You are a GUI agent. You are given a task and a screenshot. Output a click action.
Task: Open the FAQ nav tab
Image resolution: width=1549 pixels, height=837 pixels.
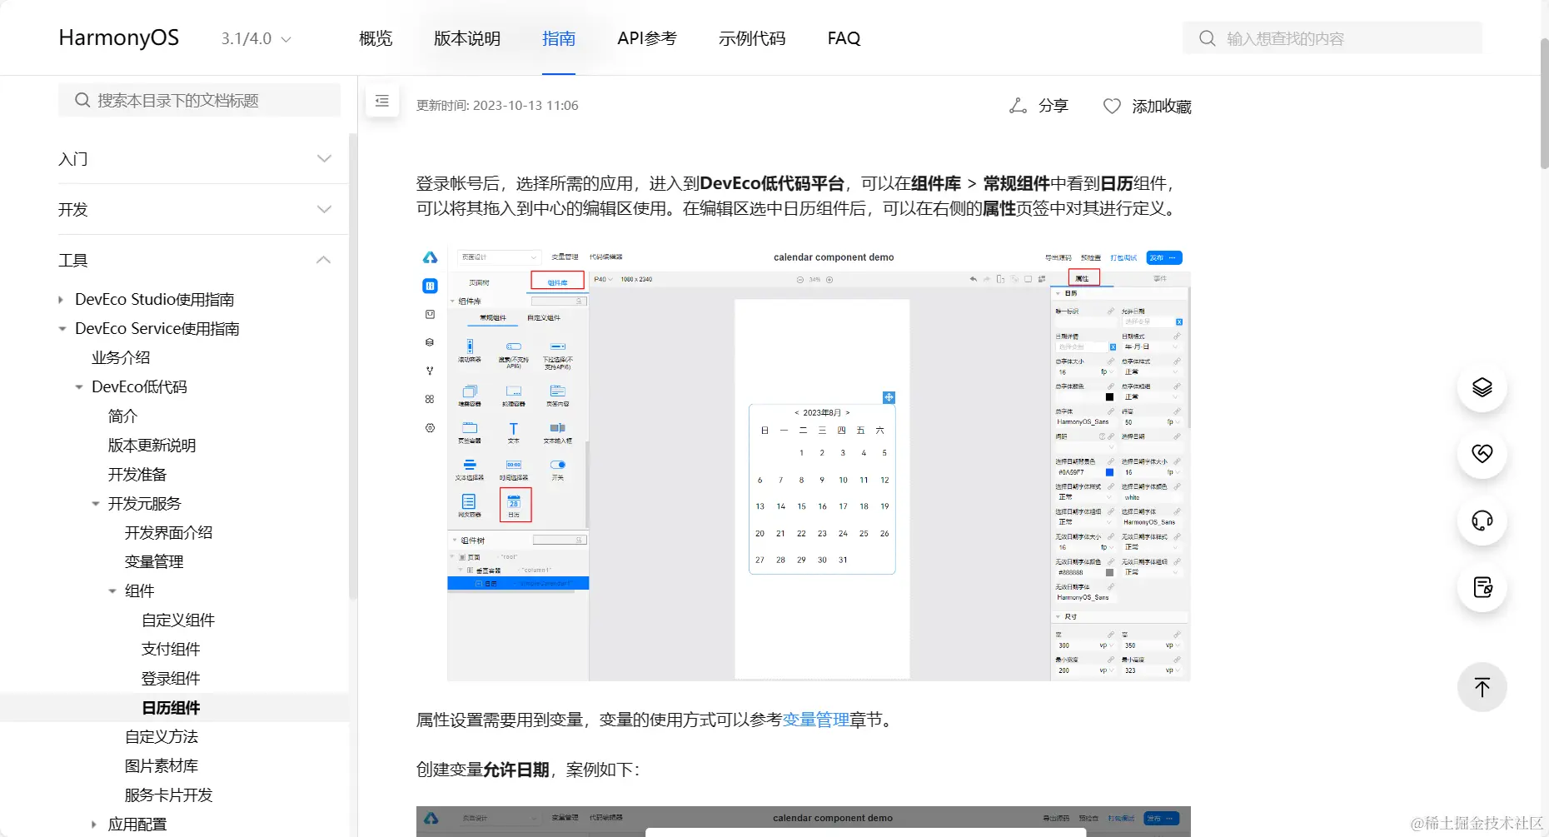point(844,38)
